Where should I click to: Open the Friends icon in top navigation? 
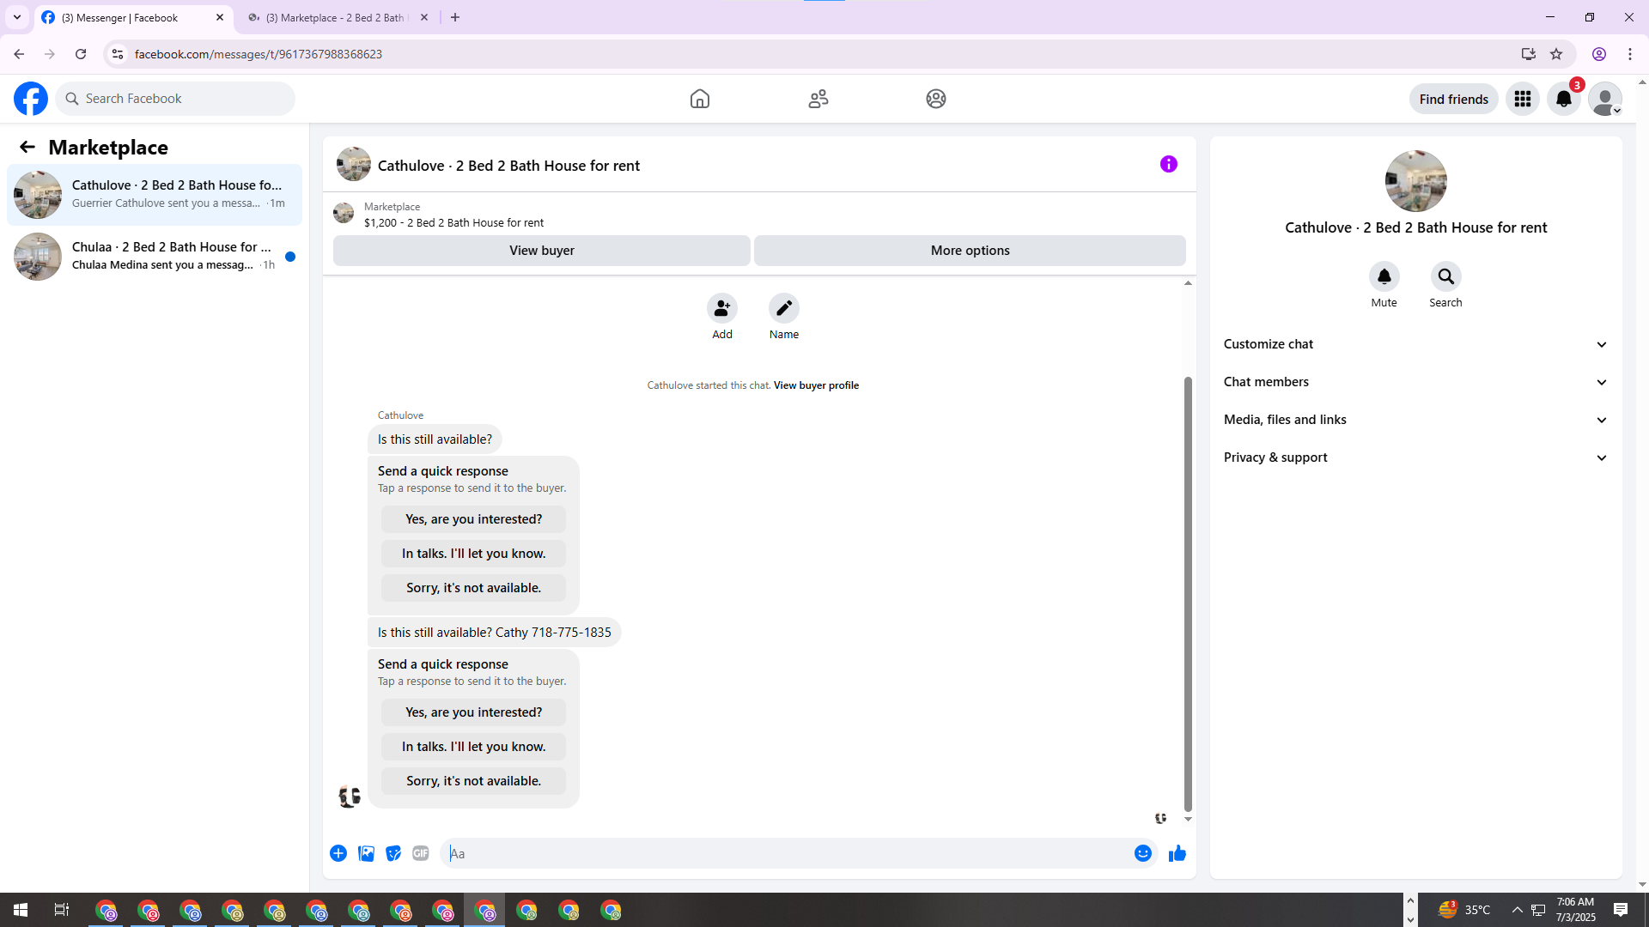click(x=818, y=99)
